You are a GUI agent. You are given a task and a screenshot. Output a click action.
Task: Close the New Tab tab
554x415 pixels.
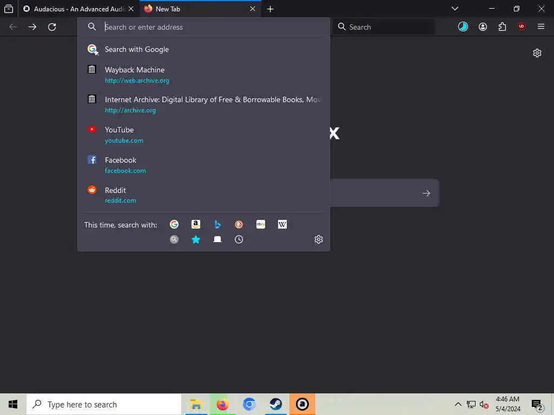(x=253, y=9)
